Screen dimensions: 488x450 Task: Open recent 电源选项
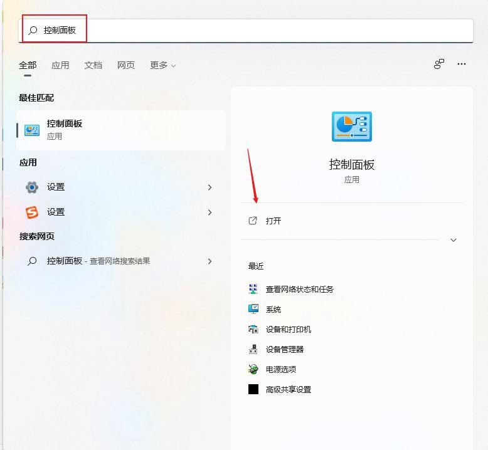pos(281,369)
